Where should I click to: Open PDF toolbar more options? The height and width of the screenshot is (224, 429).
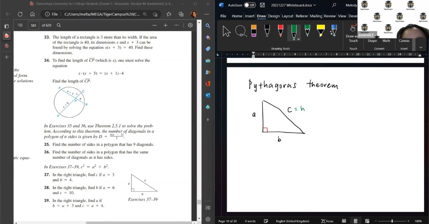(177, 25)
